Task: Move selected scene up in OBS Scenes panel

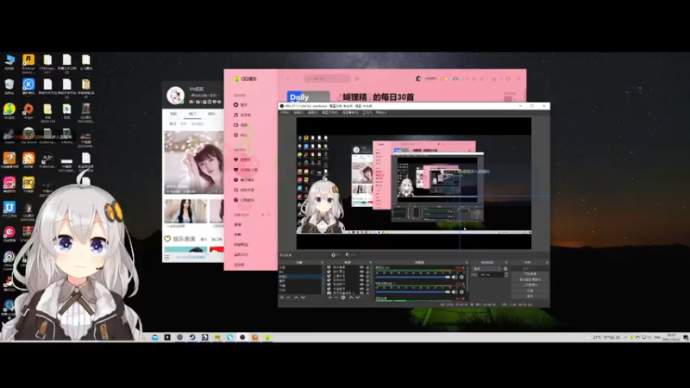Action: [296, 297]
